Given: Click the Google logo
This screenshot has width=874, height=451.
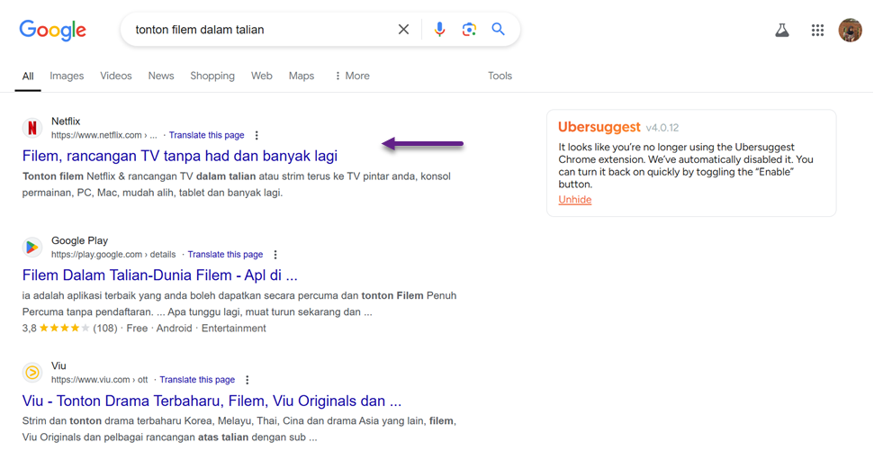Looking at the screenshot, I should (x=53, y=30).
